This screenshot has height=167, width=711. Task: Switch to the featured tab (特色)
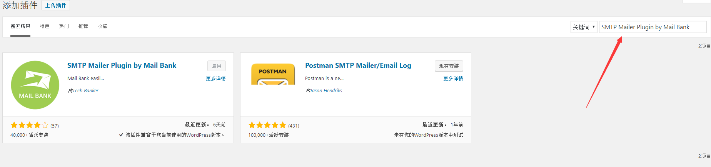click(45, 26)
